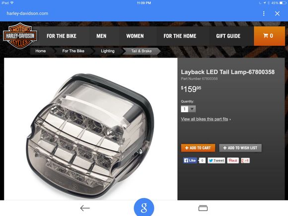
Task: Open the GIFT GUIDE menu
Action: coord(228,36)
